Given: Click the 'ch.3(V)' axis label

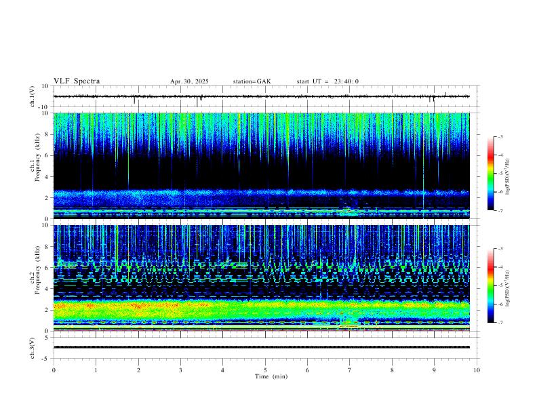Looking at the screenshot, I should click(x=32, y=349).
